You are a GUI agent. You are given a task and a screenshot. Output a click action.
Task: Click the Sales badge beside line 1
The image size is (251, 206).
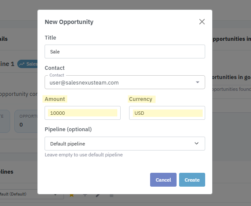pos(27,64)
